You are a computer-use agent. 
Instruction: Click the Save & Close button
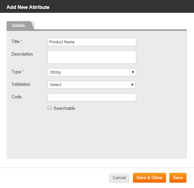click(x=149, y=178)
